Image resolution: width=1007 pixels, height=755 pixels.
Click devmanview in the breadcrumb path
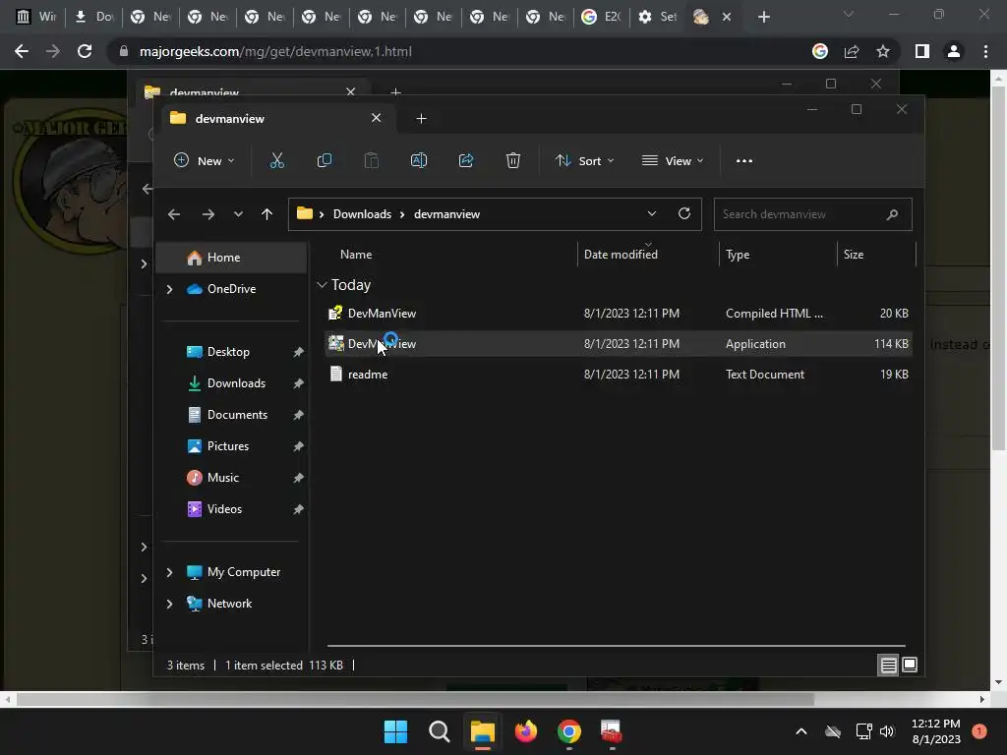pos(446,214)
